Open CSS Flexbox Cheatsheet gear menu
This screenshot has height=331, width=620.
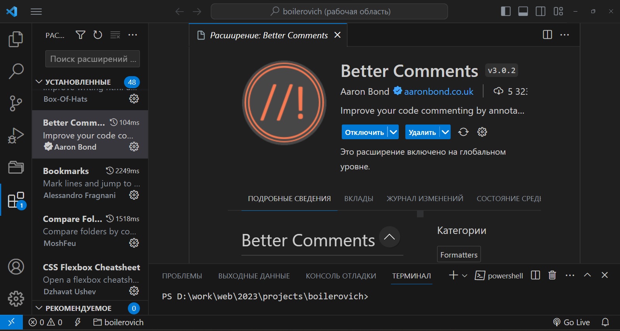pyautogui.click(x=134, y=291)
